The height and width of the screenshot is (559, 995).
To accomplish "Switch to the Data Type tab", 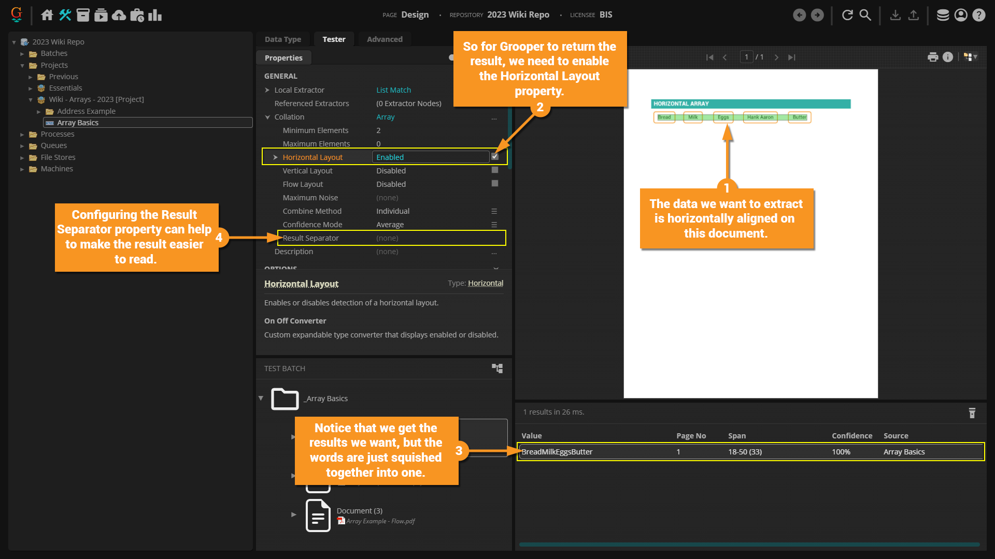I will (x=282, y=39).
